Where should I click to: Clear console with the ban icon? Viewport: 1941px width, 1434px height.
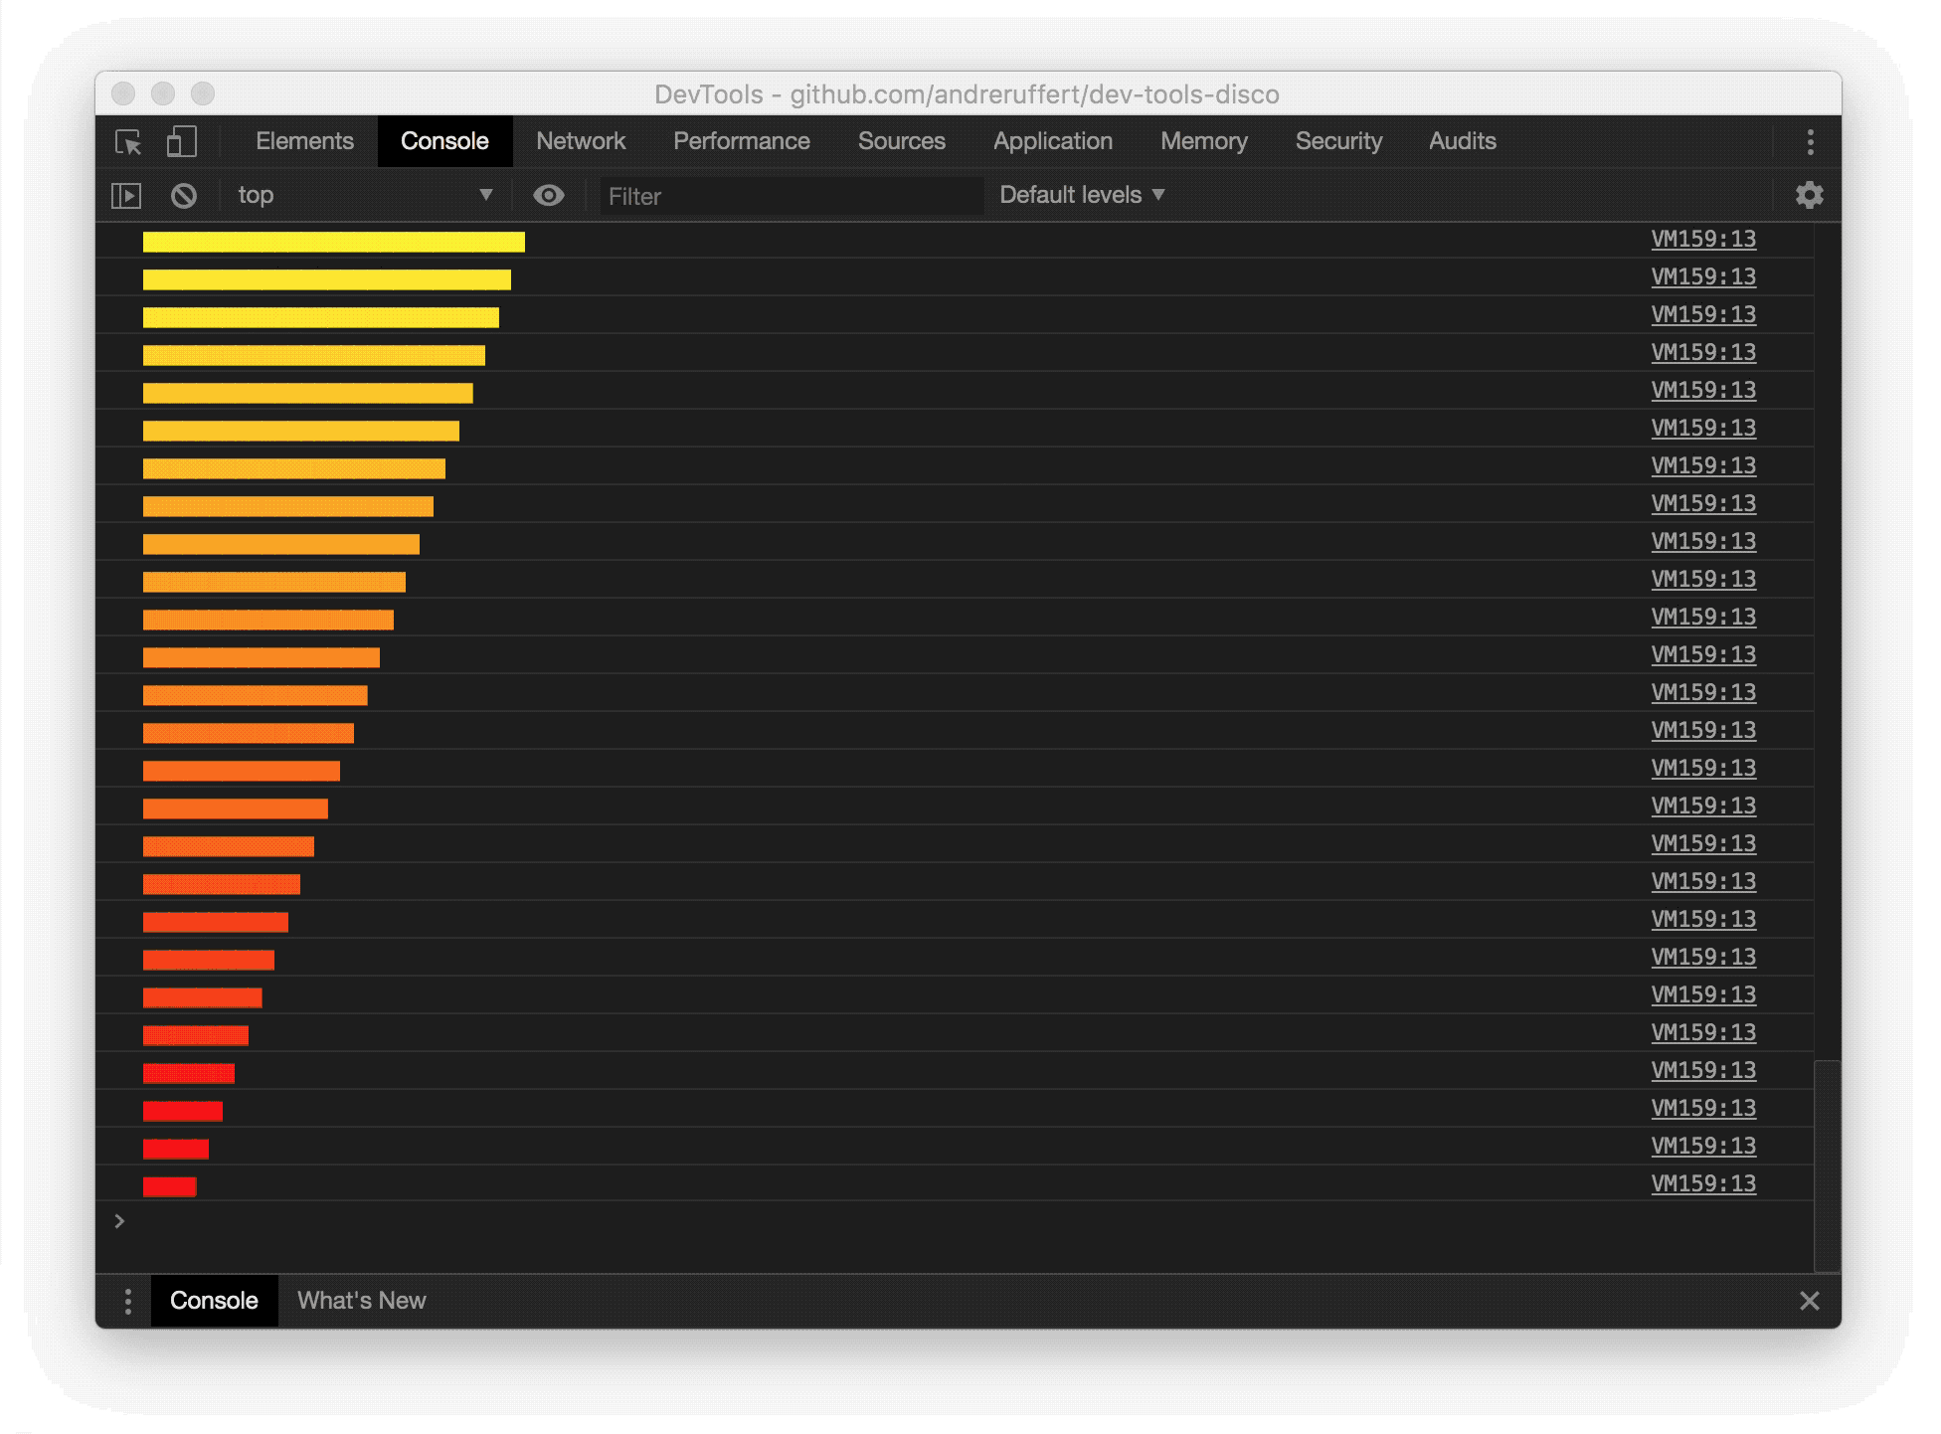184,196
